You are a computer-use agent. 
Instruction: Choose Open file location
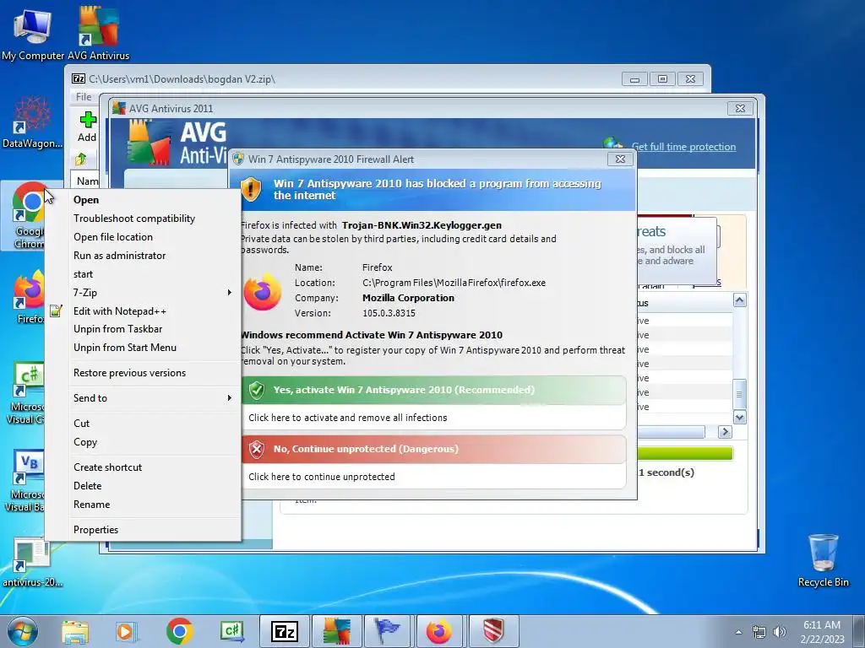click(x=142, y=237)
